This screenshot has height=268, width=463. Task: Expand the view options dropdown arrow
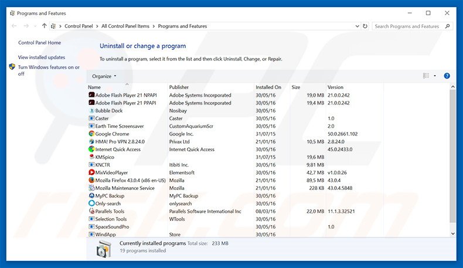(435, 76)
